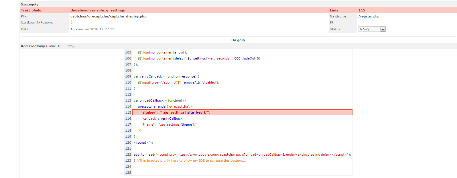Viewport: 457px width, 178px height.
Task: Click the error message Undefined variable: g_settings
Action: (98, 10)
